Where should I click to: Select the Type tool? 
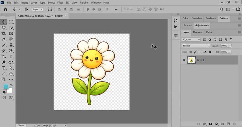click(x=4, y=68)
